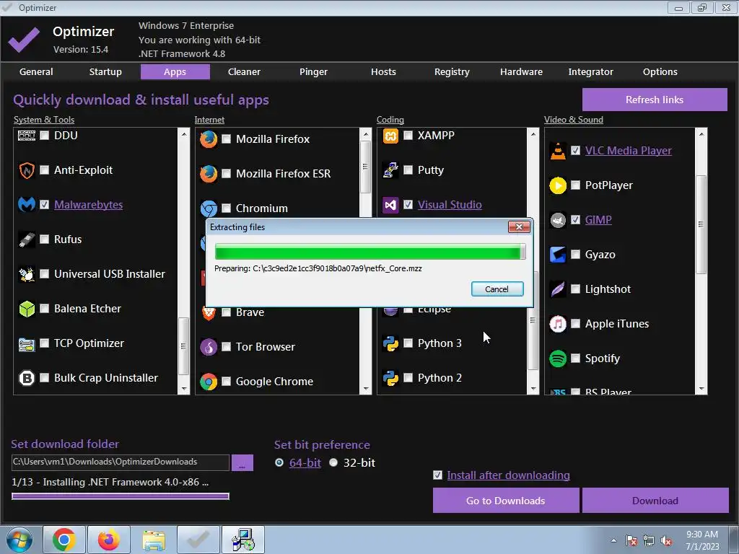The height and width of the screenshot is (554, 739).
Task: Click the install progress bar at bottom
Action: (x=121, y=496)
